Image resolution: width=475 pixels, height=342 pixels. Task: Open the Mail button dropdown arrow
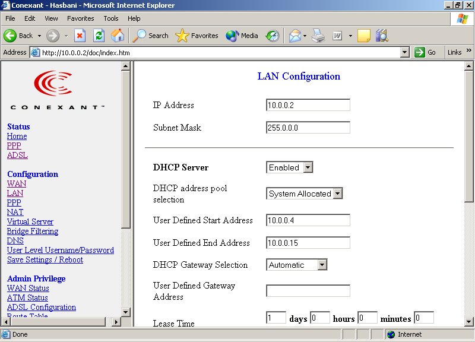pyautogui.click(x=305, y=36)
